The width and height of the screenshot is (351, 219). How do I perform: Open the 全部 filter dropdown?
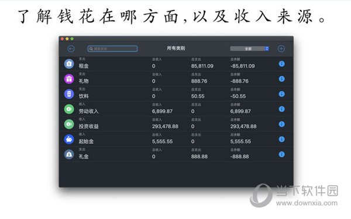coord(249,48)
